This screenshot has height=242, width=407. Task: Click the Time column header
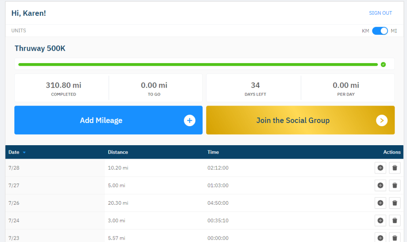pyautogui.click(x=213, y=152)
